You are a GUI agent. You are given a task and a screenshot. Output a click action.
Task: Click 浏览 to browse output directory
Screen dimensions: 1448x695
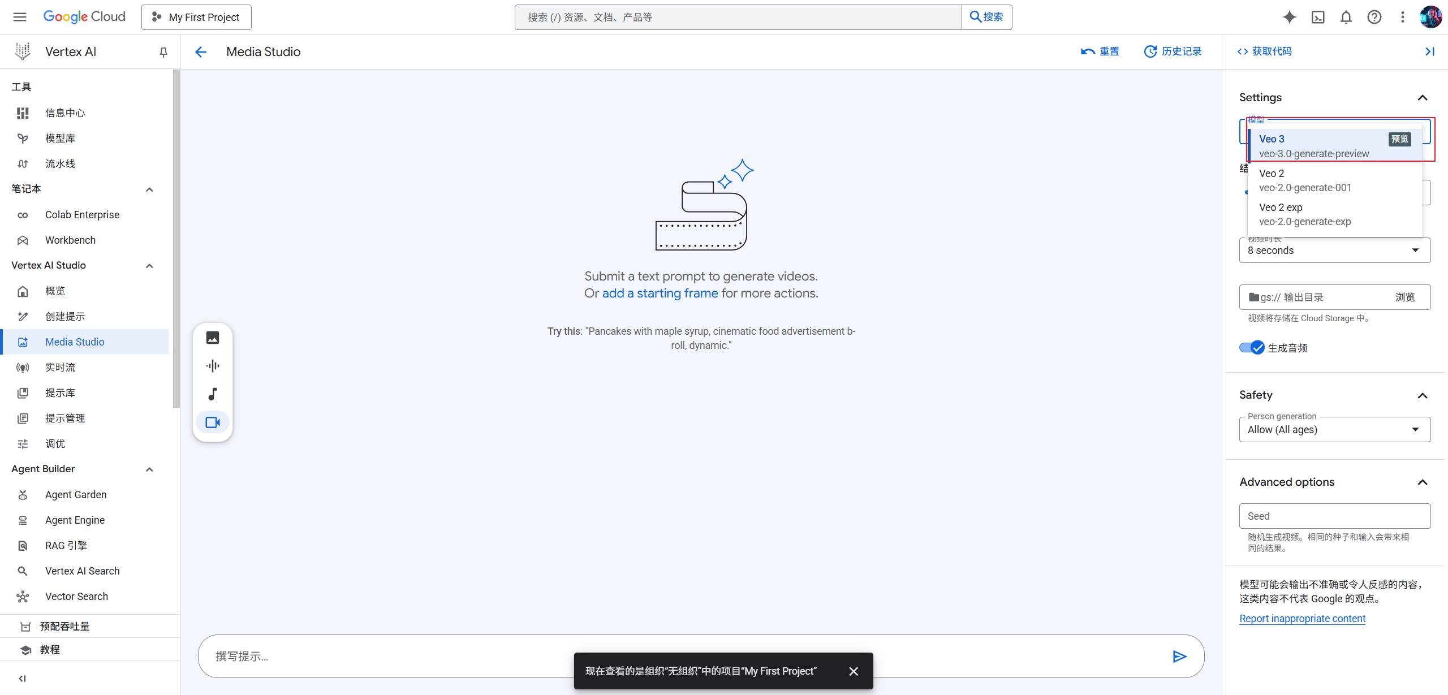(1405, 297)
